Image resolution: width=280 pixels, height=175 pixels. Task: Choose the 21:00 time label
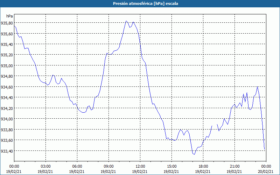(234, 167)
